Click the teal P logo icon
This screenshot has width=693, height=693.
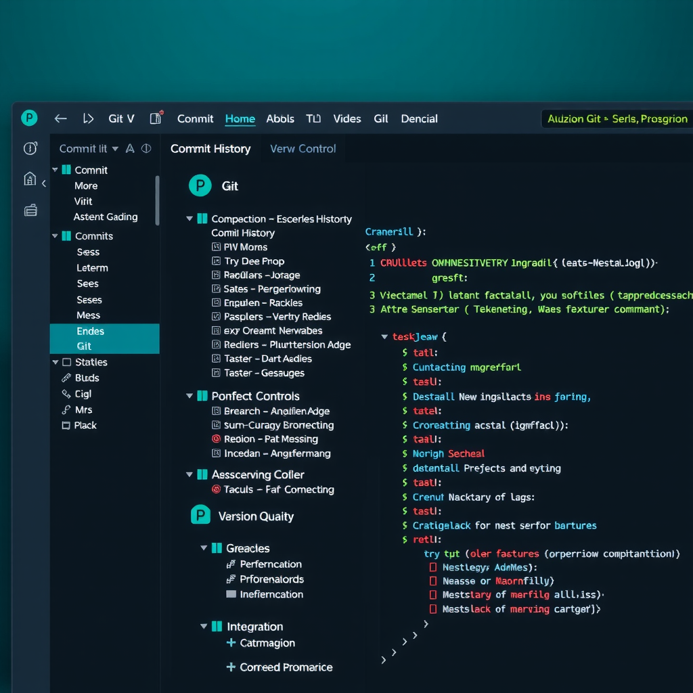click(28, 118)
